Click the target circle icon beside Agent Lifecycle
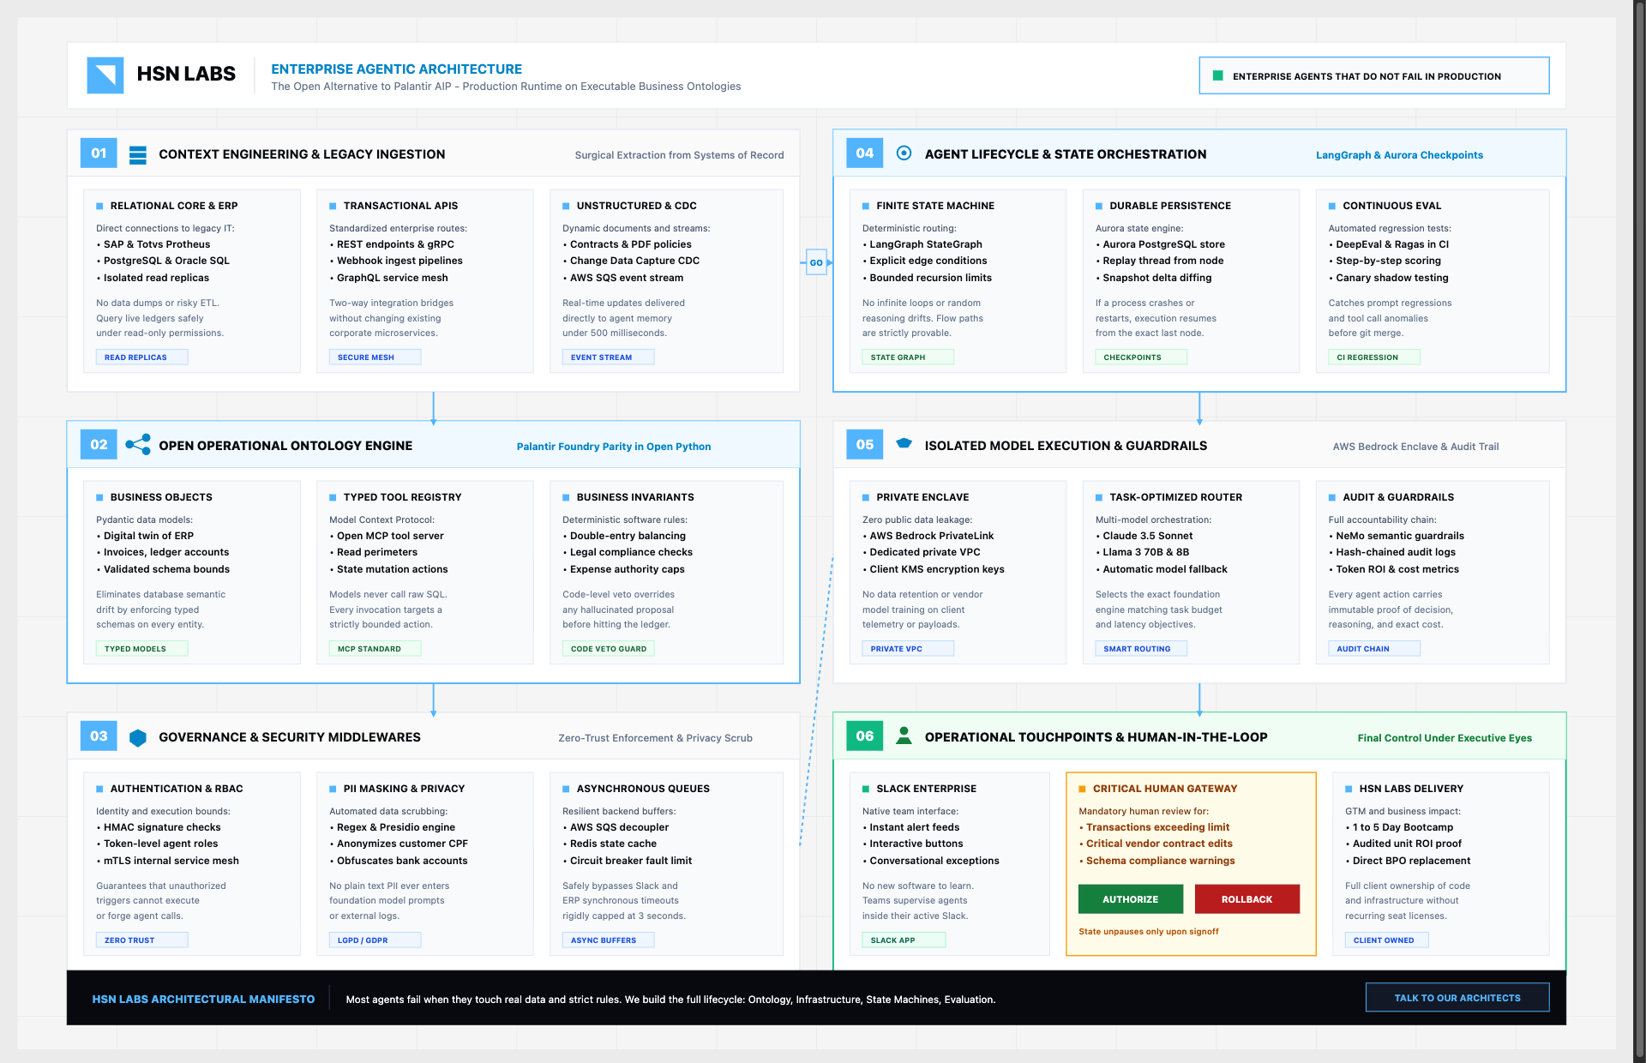Image resolution: width=1646 pixels, height=1063 pixels. click(x=904, y=153)
